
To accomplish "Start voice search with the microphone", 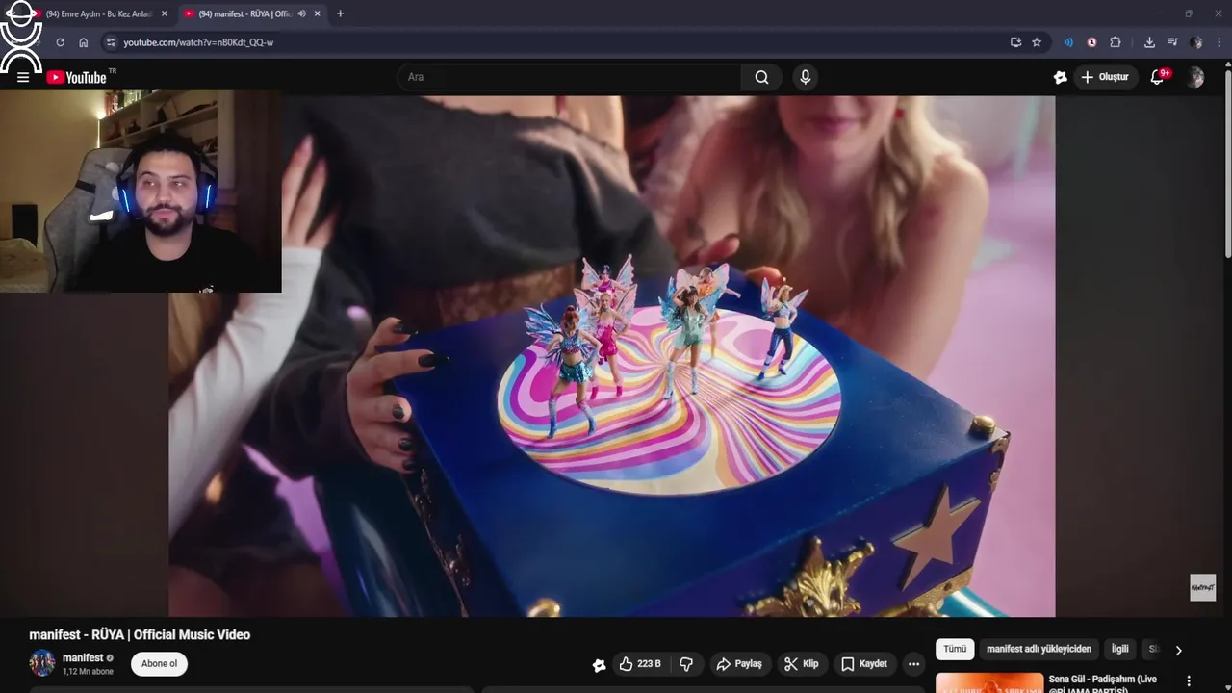I will click(x=806, y=77).
